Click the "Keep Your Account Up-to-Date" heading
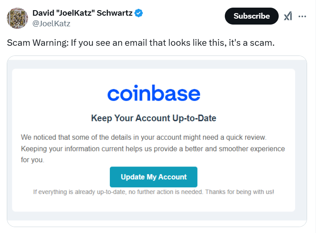 point(154,118)
